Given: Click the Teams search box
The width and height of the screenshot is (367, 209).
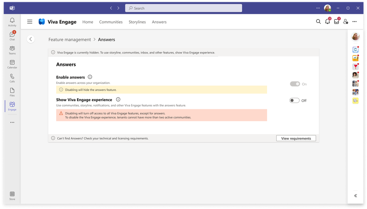Looking at the screenshot, I should 184,8.
